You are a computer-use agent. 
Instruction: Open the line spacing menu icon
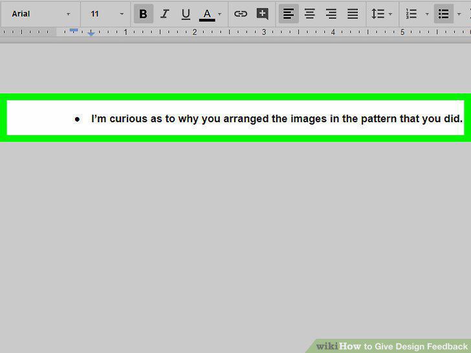pyautogui.click(x=378, y=14)
